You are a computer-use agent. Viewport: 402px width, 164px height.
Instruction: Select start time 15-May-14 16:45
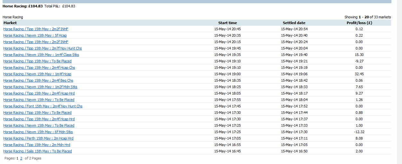pos(228,151)
